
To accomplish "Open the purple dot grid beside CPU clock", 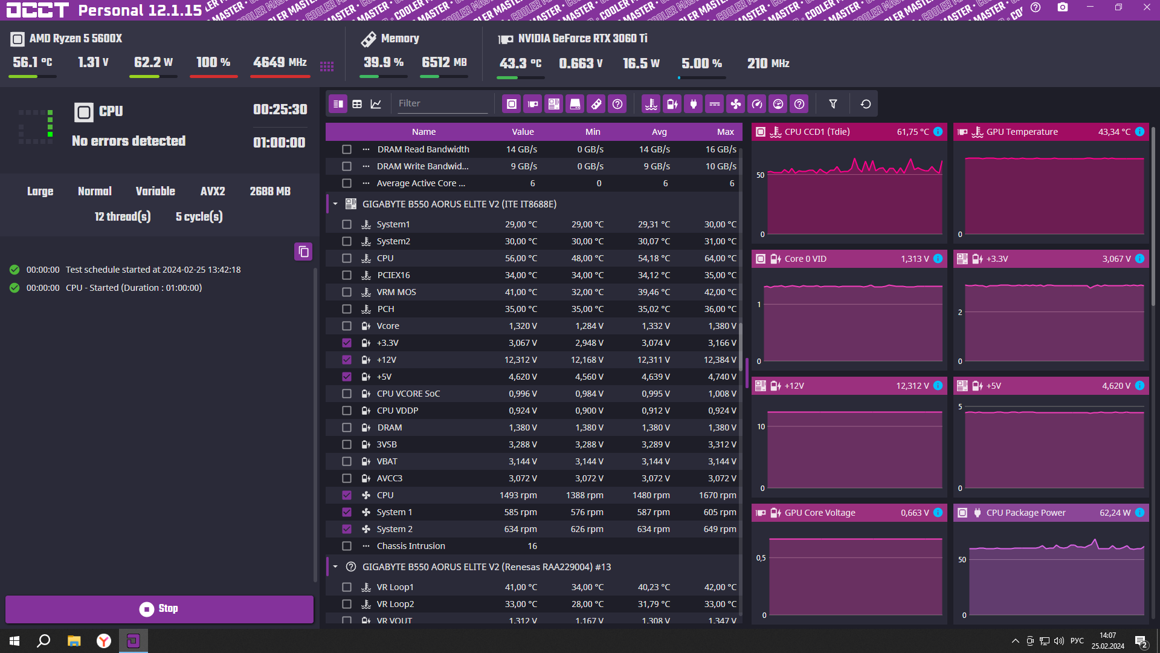I will coord(327,66).
